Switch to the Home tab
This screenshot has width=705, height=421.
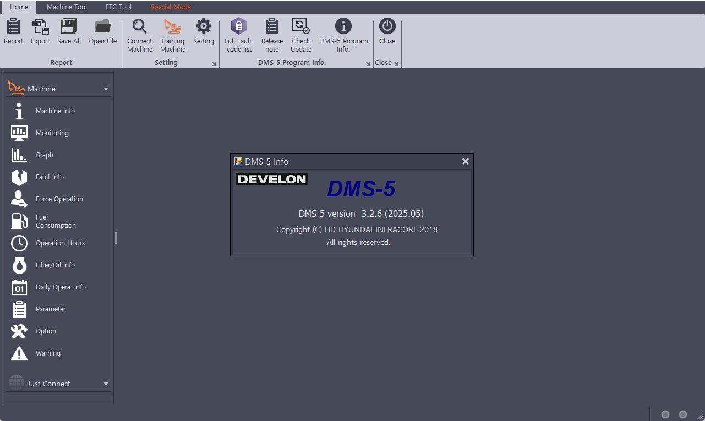tap(19, 7)
